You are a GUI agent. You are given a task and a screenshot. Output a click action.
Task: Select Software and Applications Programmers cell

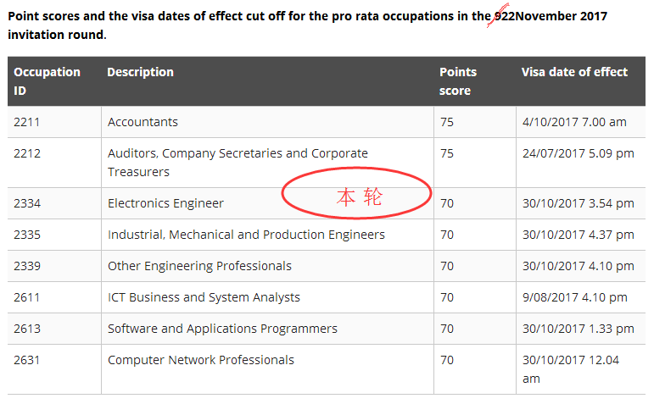pyautogui.click(x=222, y=329)
